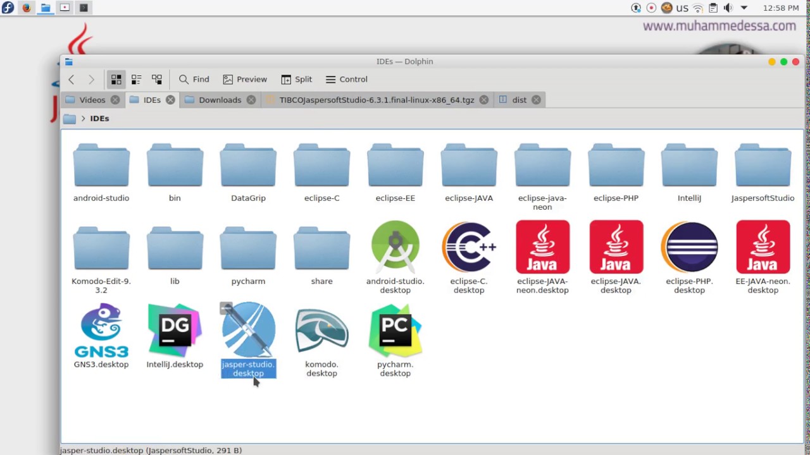Launch Firefox from the top panel

[27, 8]
